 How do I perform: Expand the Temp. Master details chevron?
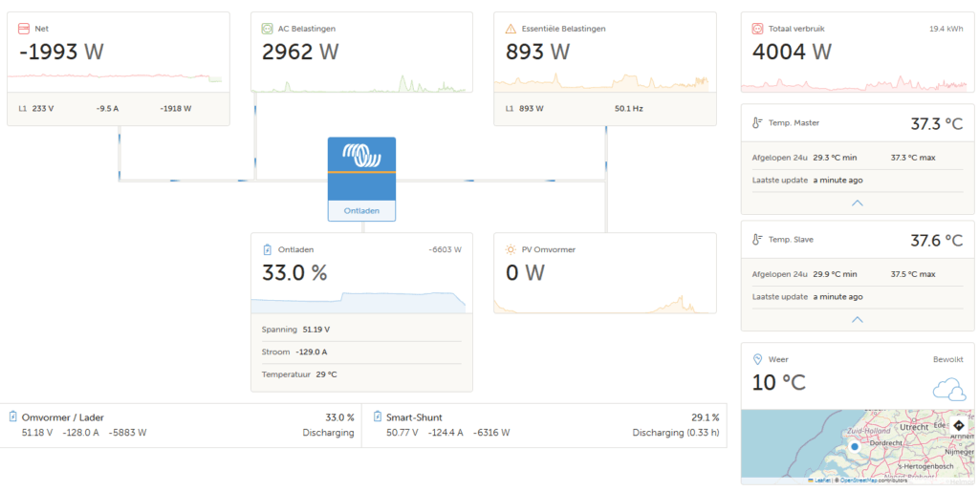pyautogui.click(x=857, y=203)
